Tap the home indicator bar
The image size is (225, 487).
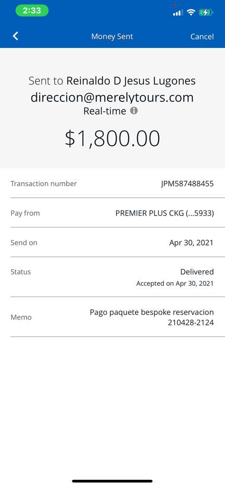[112, 481]
